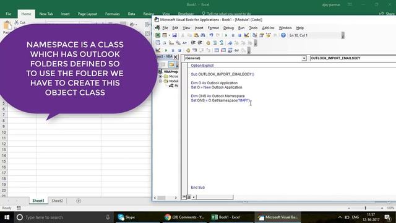Click Complete Word icon in Edit toolbar
This screenshot has width=396, height=223.
pos(184,43)
